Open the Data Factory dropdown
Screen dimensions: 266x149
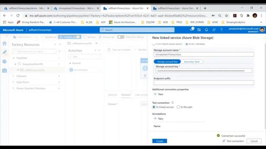[36, 37]
